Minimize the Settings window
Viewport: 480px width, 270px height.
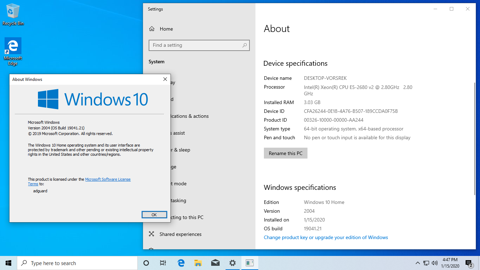[435, 9]
